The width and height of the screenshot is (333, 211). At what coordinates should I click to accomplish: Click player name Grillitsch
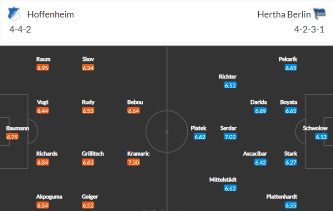(x=93, y=154)
